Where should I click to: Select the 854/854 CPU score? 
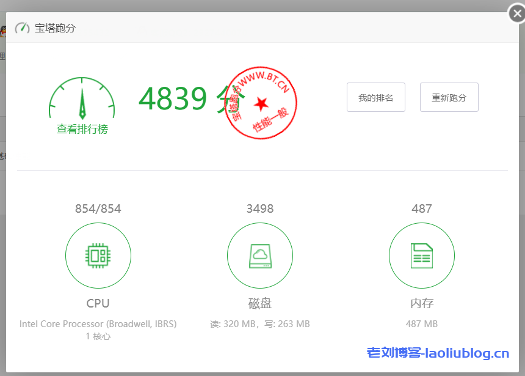pos(98,208)
